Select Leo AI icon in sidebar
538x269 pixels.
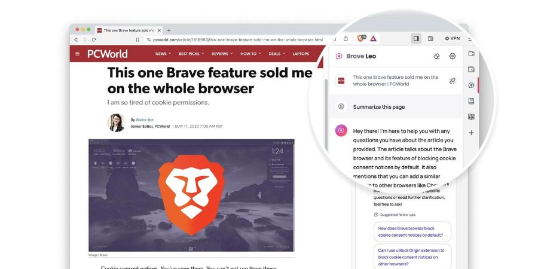click(472, 85)
